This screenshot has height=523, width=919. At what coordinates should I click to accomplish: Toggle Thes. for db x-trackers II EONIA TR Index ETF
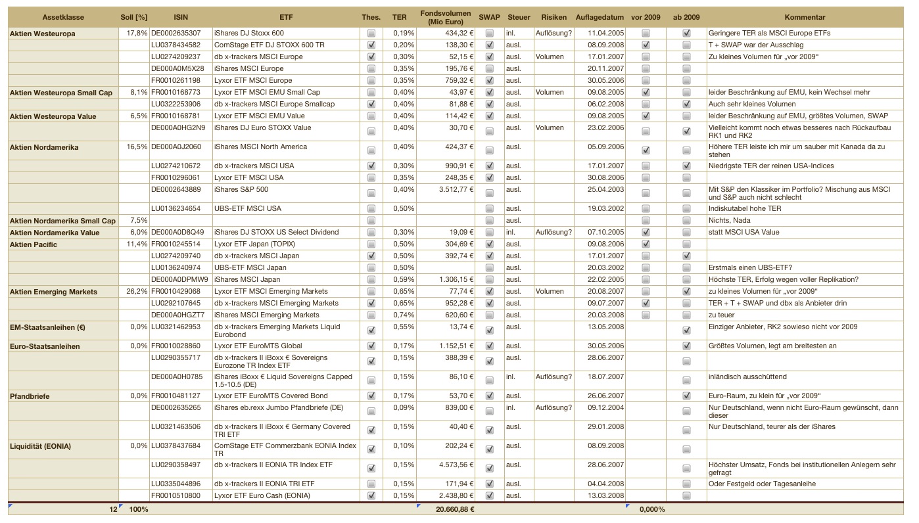pos(371,468)
